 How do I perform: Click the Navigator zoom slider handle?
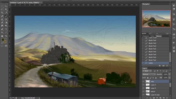(157, 34)
